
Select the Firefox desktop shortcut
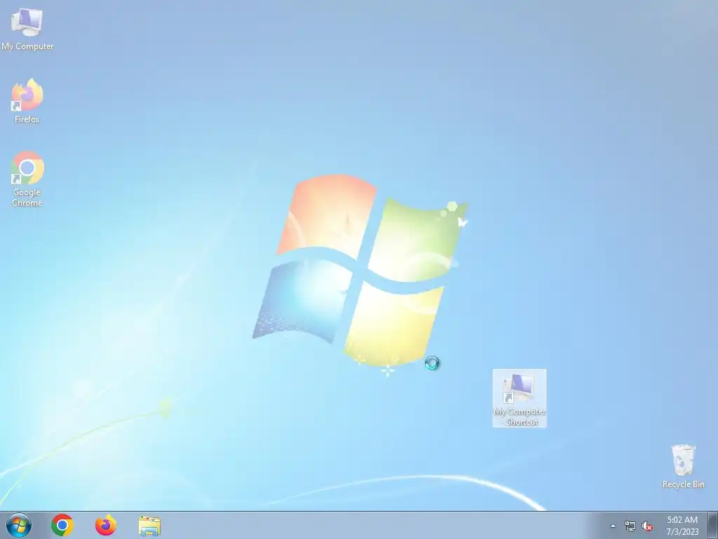[27, 101]
